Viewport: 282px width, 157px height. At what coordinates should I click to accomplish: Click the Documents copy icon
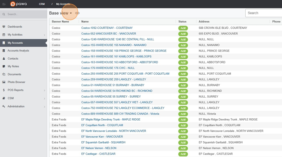coord(4,74)
